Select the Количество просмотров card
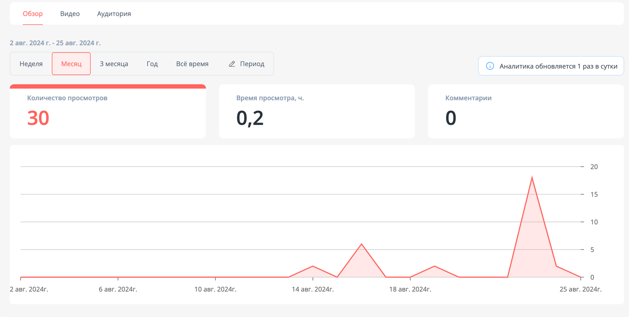Screen dimensions: 629x317 pyautogui.click(x=108, y=111)
